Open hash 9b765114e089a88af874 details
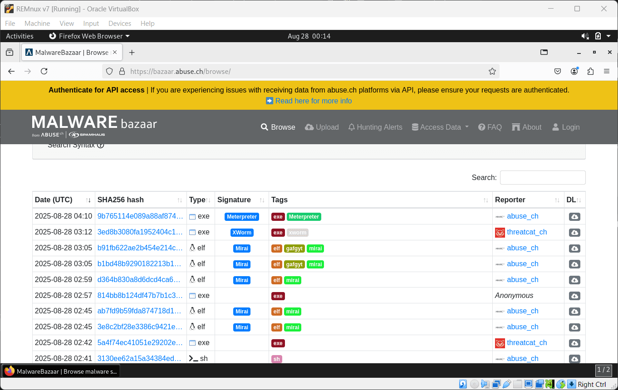Screen dimensions: 618x390 click(140, 216)
